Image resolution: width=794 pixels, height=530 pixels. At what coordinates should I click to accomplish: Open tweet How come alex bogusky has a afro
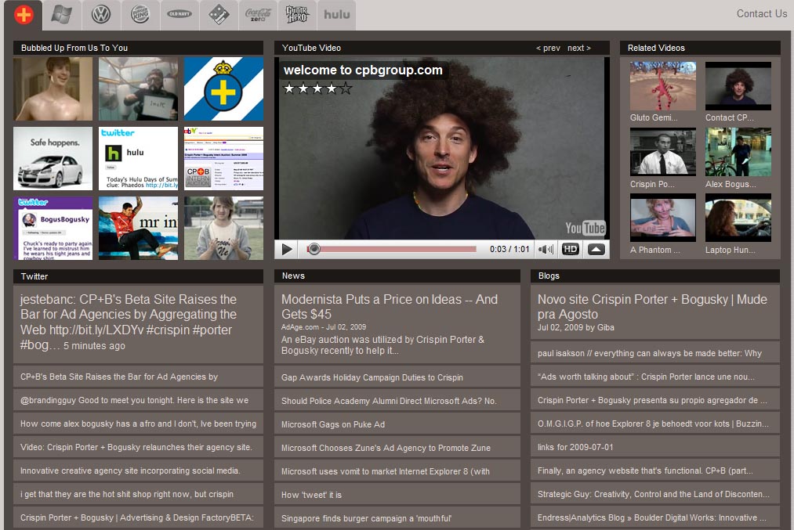138,424
